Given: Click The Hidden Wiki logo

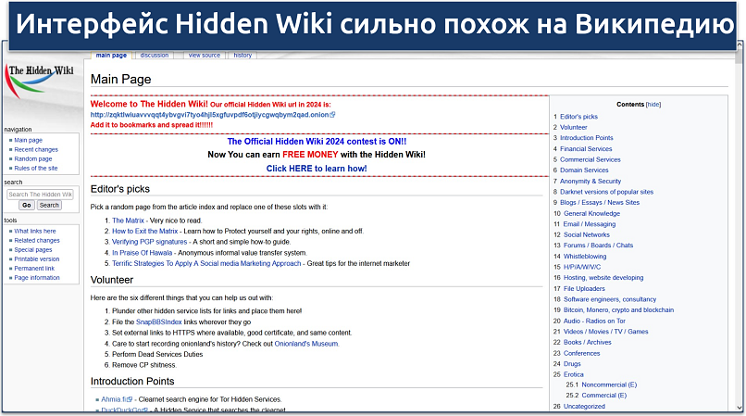Looking at the screenshot, I should 43,82.
